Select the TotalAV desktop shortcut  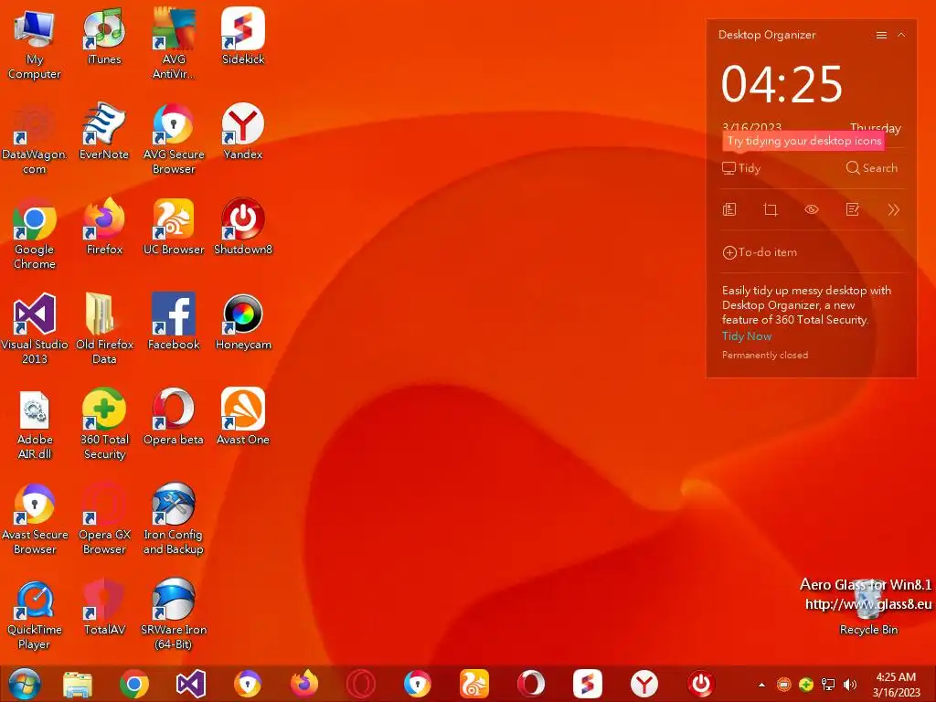tap(104, 607)
